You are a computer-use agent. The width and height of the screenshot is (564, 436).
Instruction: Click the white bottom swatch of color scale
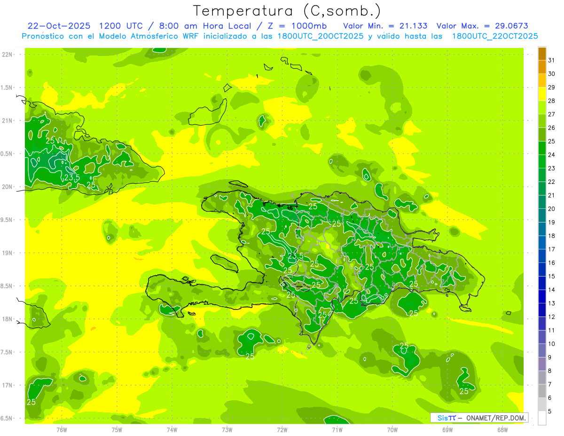pos(542,418)
